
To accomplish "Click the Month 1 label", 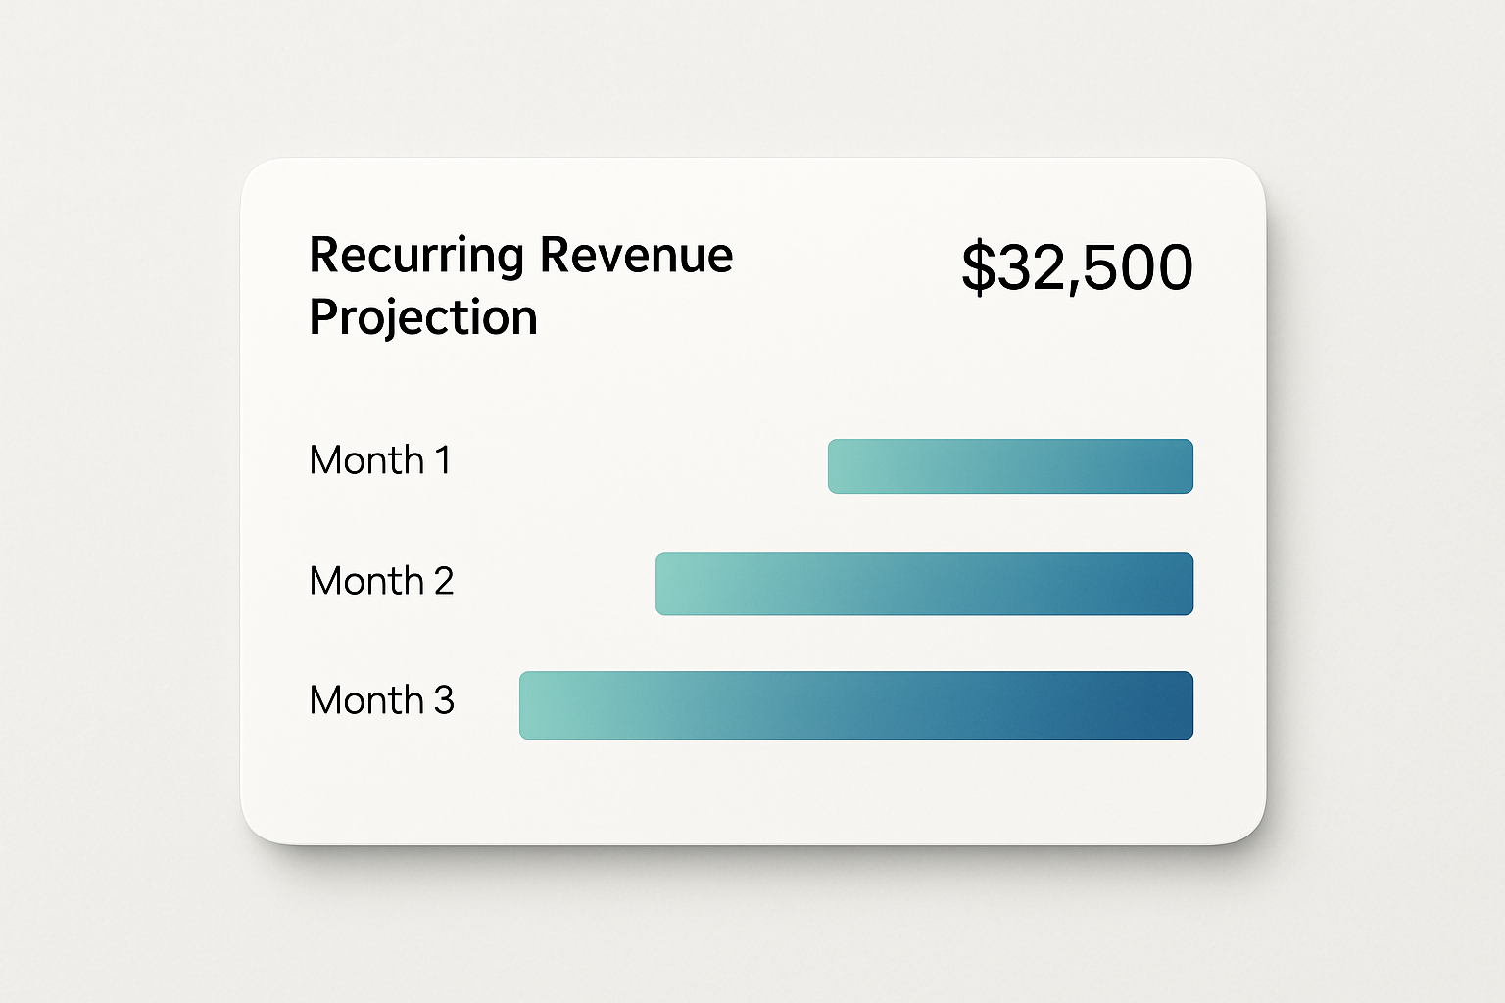I will pos(380,460).
